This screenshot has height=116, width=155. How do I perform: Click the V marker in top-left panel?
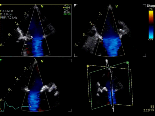point(42,6)
